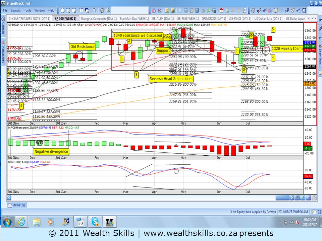Viewport: 322px width, 241px height.
Task: Click the chart scroll-right chevron button
Action: [291, 197]
